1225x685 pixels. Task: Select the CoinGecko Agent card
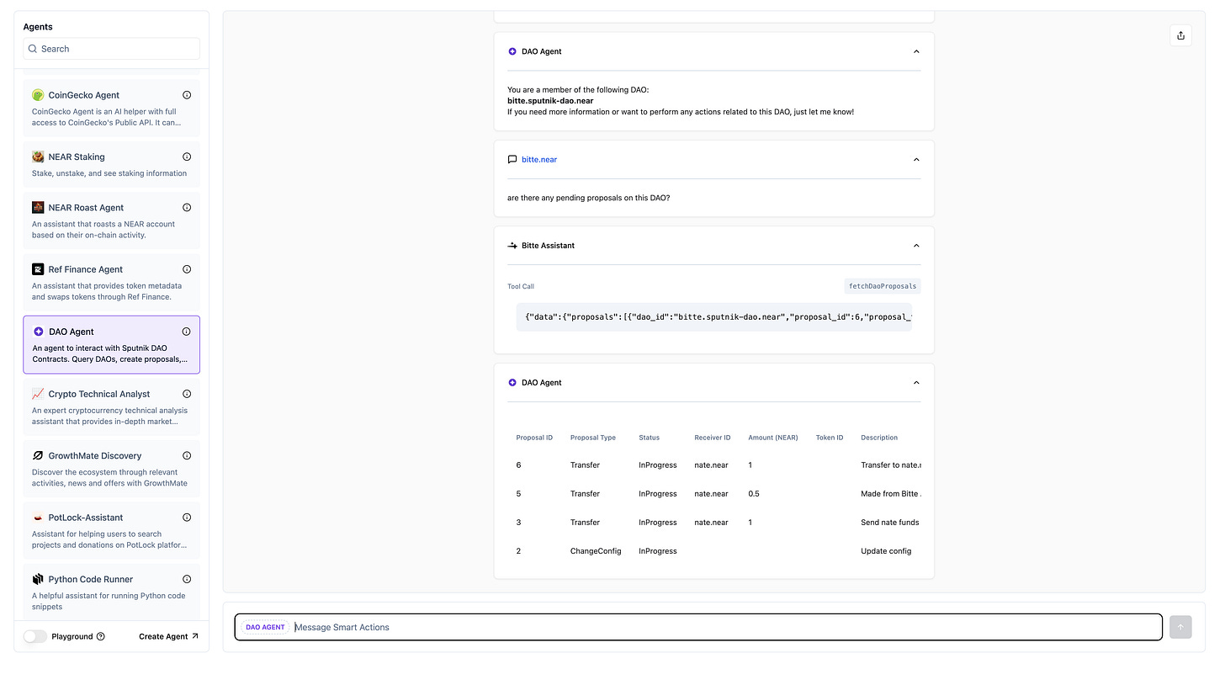(111, 109)
